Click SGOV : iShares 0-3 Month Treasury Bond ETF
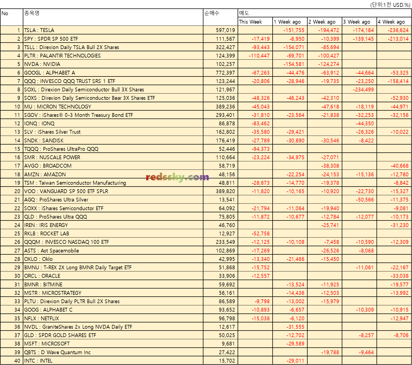The width and height of the screenshot is (412, 365). [x=79, y=115]
